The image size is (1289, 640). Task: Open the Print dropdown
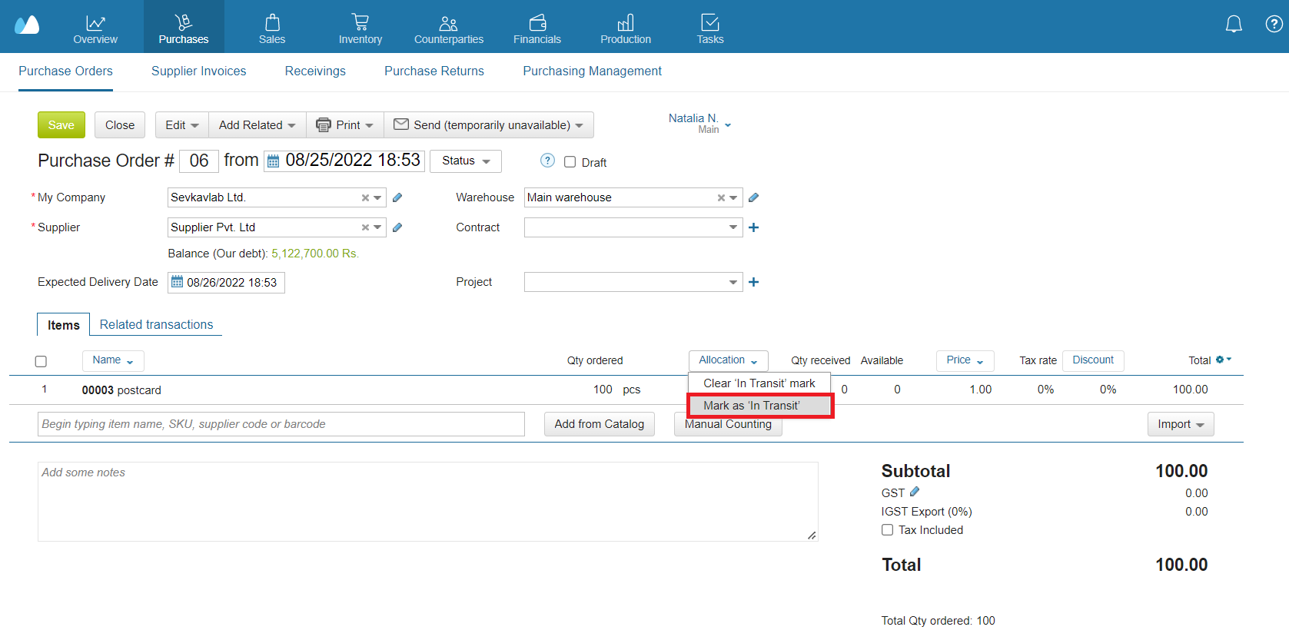[x=344, y=125]
